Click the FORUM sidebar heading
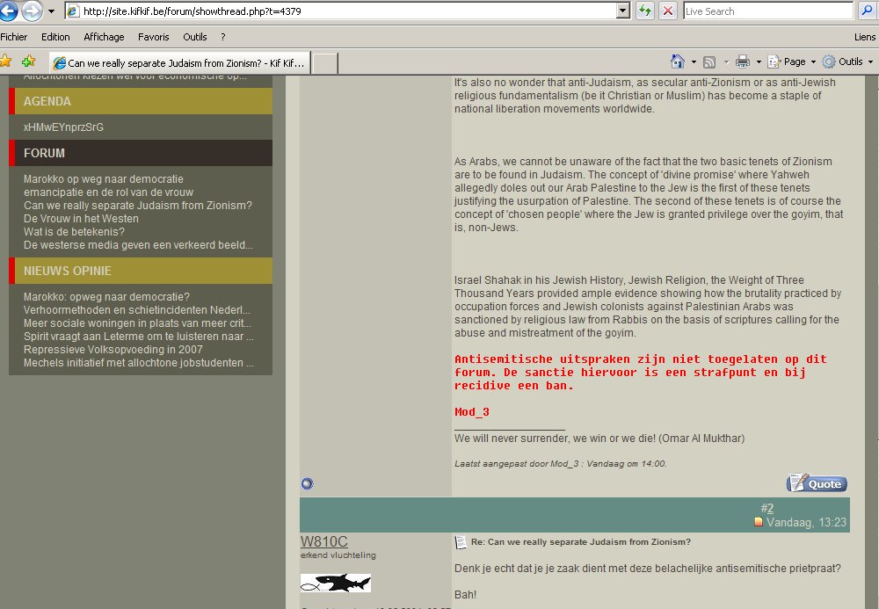This screenshot has width=879, height=609. 141,153
